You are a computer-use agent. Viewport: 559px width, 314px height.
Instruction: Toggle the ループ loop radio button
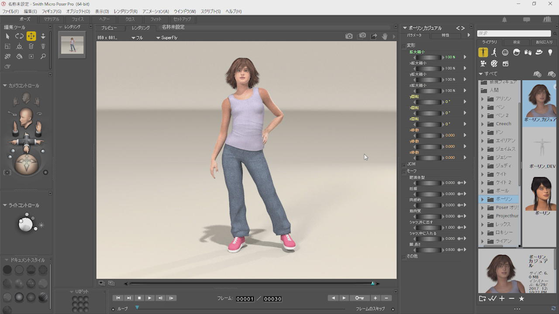coord(114,309)
